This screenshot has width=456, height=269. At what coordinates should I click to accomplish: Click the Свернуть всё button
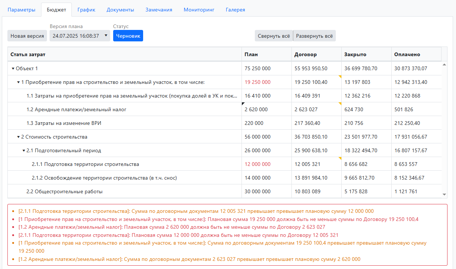[x=274, y=36]
